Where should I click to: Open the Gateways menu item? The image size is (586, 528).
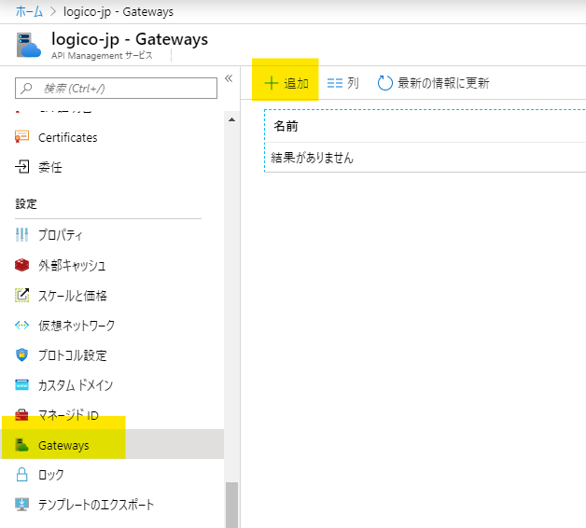(x=63, y=445)
